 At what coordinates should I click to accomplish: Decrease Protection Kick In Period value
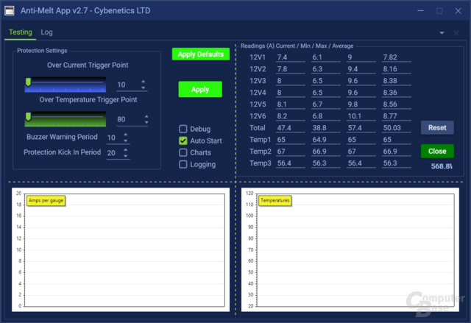pyautogui.click(x=125, y=156)
